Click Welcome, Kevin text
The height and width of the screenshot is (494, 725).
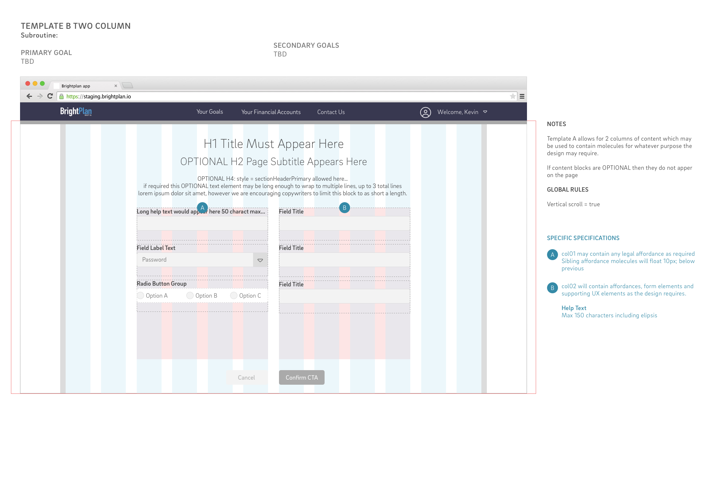tap(458, 112)
